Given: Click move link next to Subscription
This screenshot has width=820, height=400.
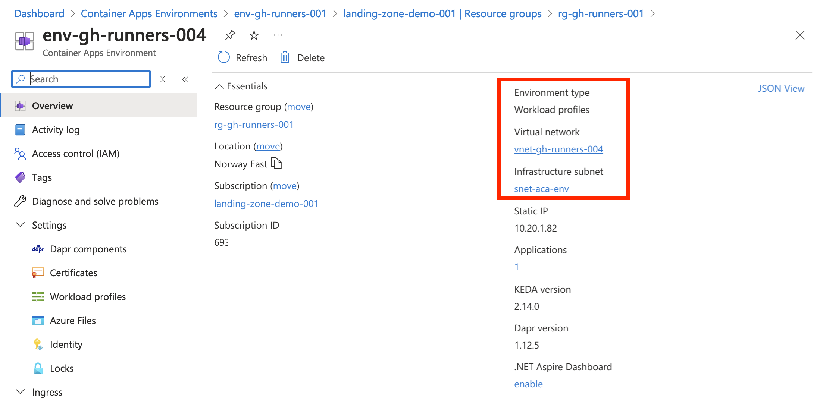Looking at the screenshot, I should tap(285, 186).
